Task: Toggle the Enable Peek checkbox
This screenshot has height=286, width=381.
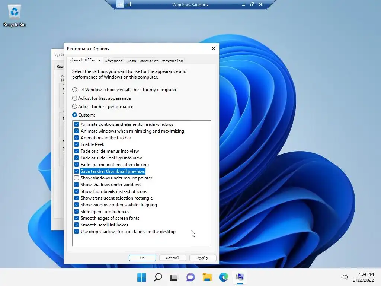Action: 76,144
